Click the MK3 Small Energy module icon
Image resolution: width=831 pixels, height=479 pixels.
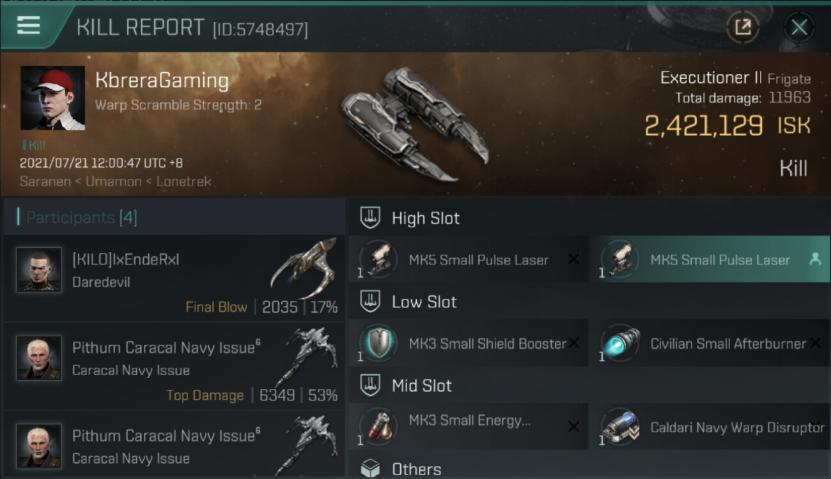(378, 427)
